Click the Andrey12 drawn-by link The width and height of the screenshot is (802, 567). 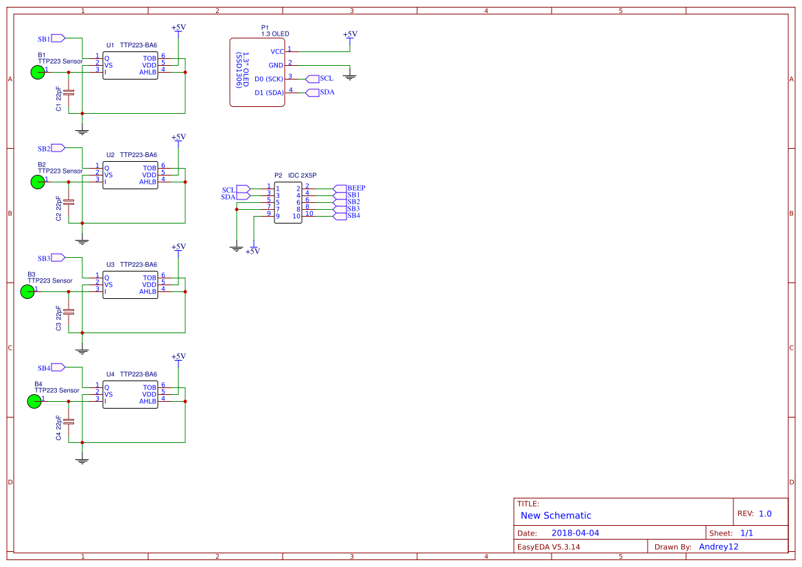718,546
